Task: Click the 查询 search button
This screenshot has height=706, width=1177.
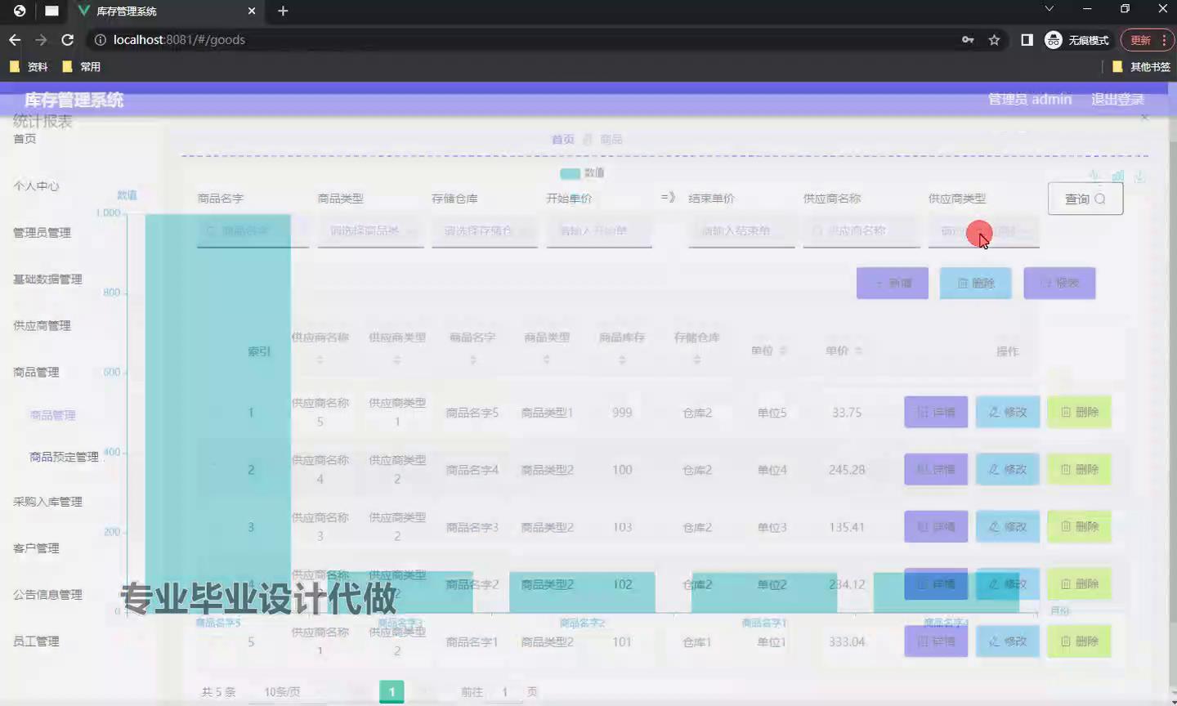Action: [1085, 199]
